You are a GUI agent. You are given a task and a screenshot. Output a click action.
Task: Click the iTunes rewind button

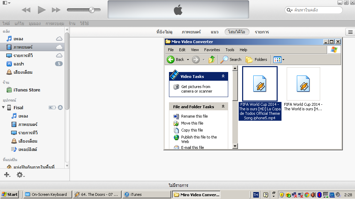click(26, 10)
